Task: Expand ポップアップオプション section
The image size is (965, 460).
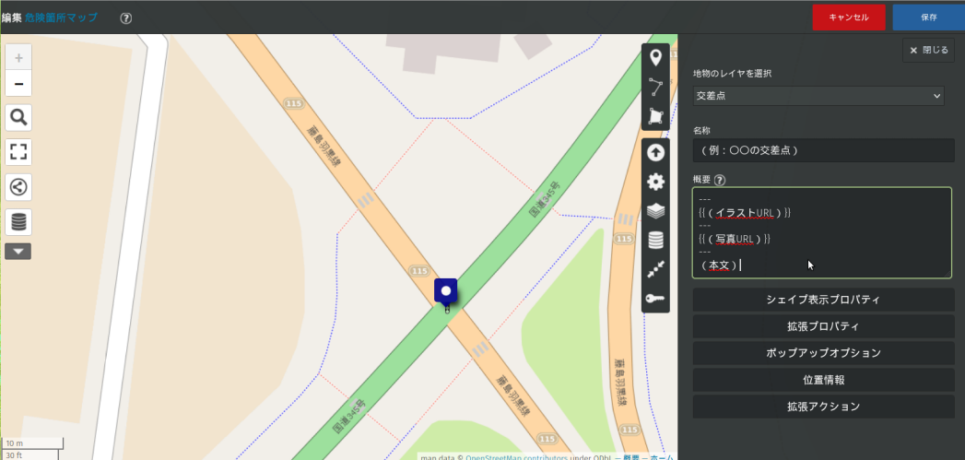Action: coord(823,353)
